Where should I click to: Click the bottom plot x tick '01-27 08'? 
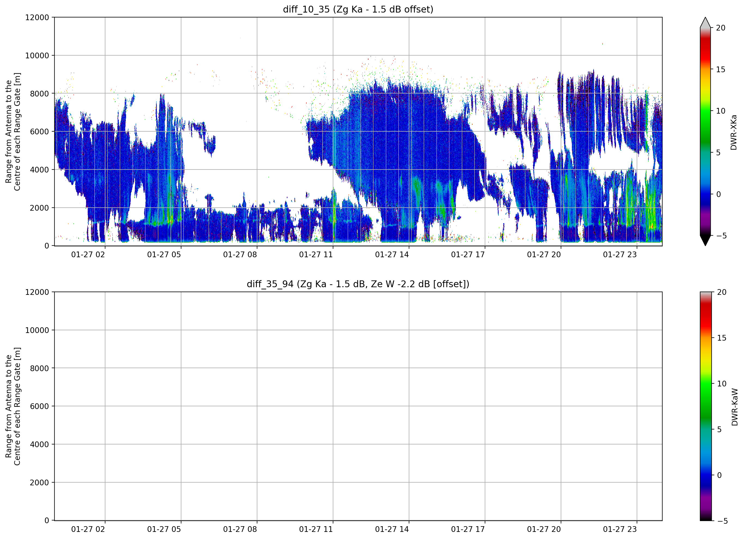240,529
